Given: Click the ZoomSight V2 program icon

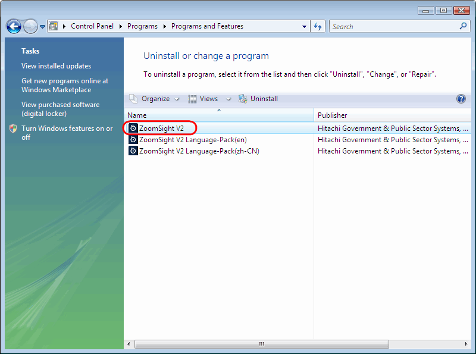Looking at the screenshot, I should coord(133,128).
